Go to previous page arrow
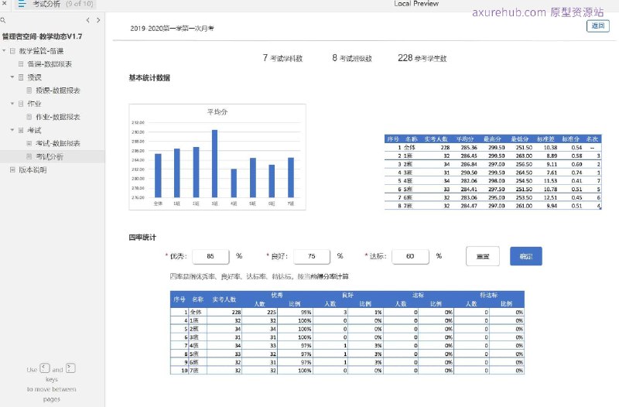Screen dimensions: 619x407 [x=87, y=20]
